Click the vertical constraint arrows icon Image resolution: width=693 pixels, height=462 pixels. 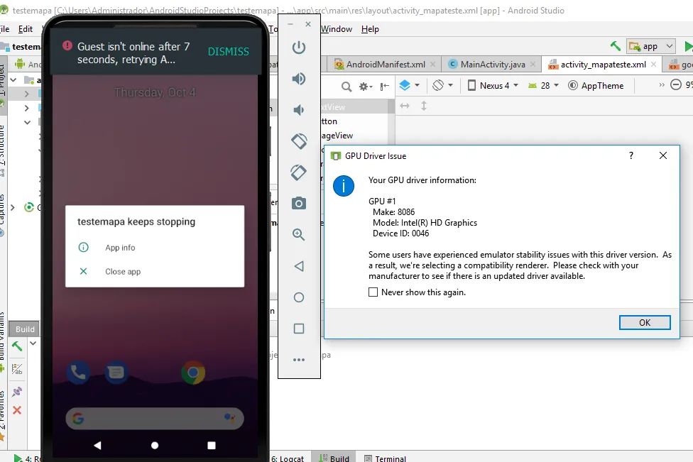(x=423, y=106)
